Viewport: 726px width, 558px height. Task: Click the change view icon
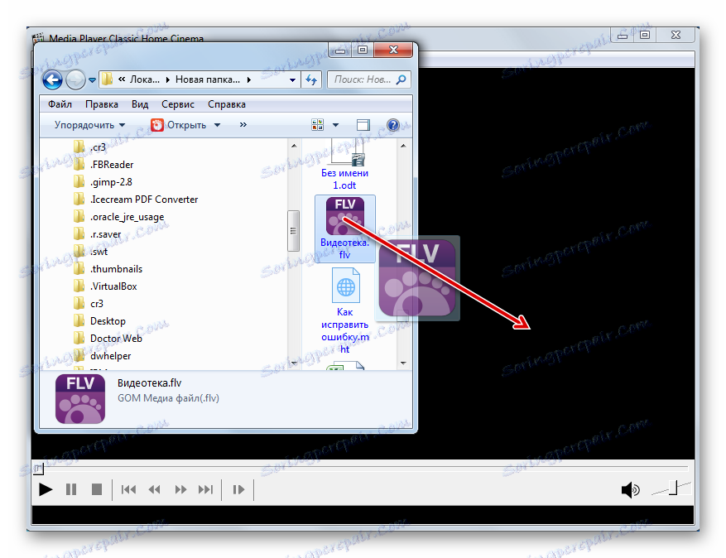pos(318,124)
